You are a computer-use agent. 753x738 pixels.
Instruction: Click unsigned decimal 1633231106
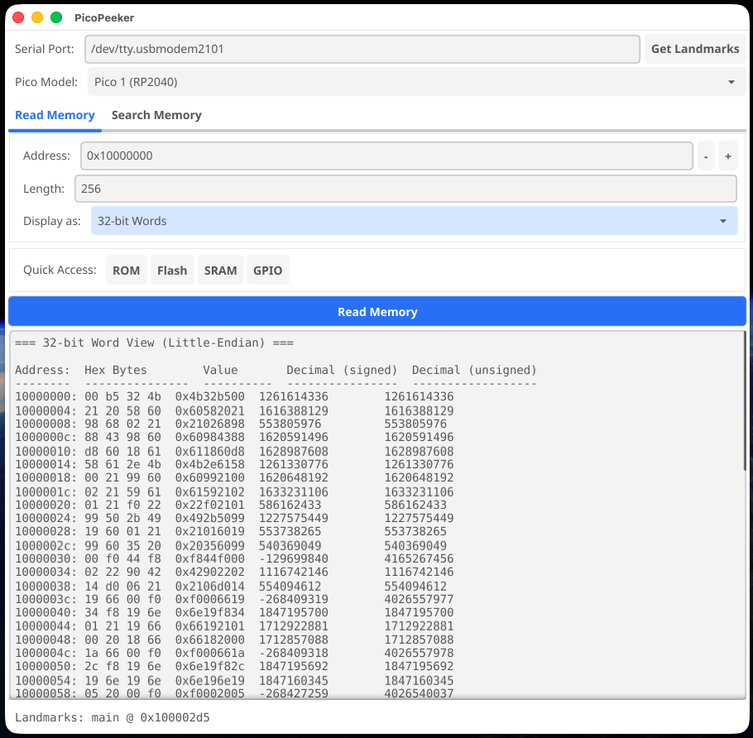click(x=419, y=492)
